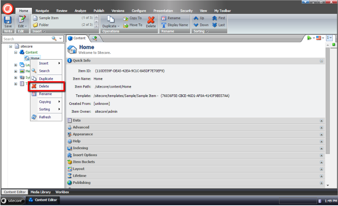Expand the Templates tree node
The image size is (338, 206).
tap(16, 84)
